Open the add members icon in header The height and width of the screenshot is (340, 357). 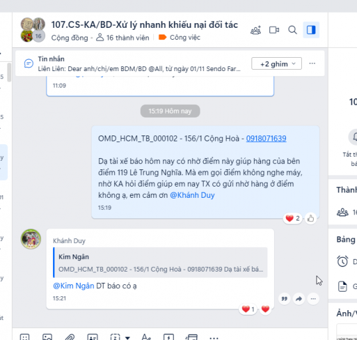pyautogui.click(x=255, y=30)
